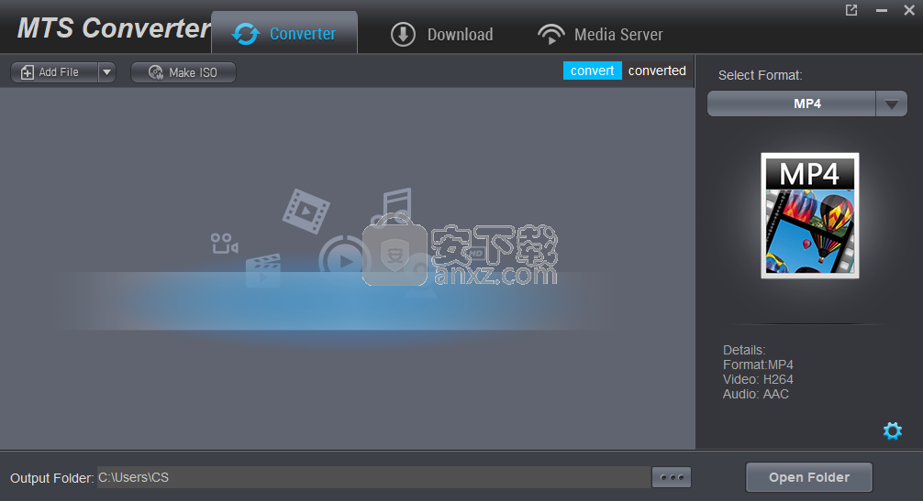Show the converted list tab
Image resolution: width=923 pixels, height=501 pixels.
(x=657, y=71)
